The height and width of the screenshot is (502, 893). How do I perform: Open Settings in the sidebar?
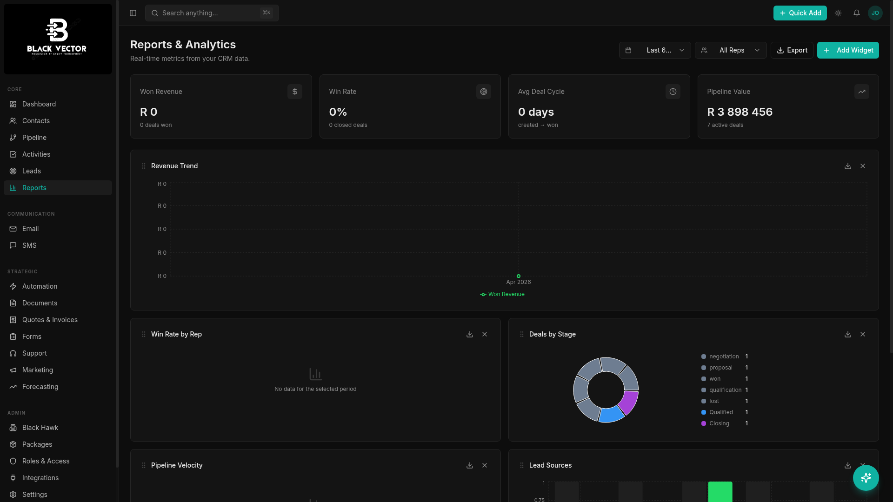58,495
